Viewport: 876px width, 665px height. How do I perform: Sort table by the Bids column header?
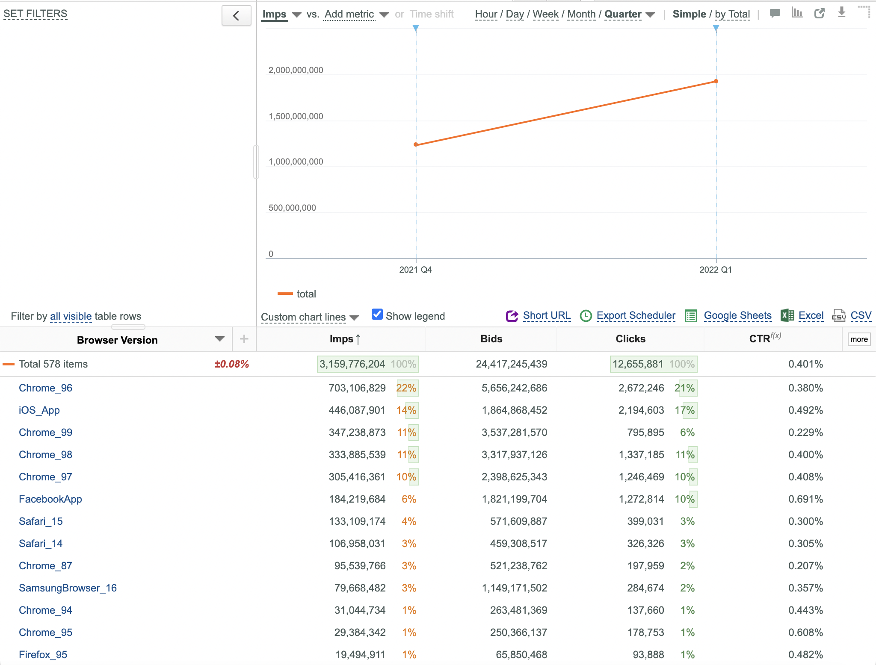point(491,339)
